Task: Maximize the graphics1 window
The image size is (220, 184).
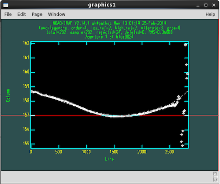Action: point(206,5)
